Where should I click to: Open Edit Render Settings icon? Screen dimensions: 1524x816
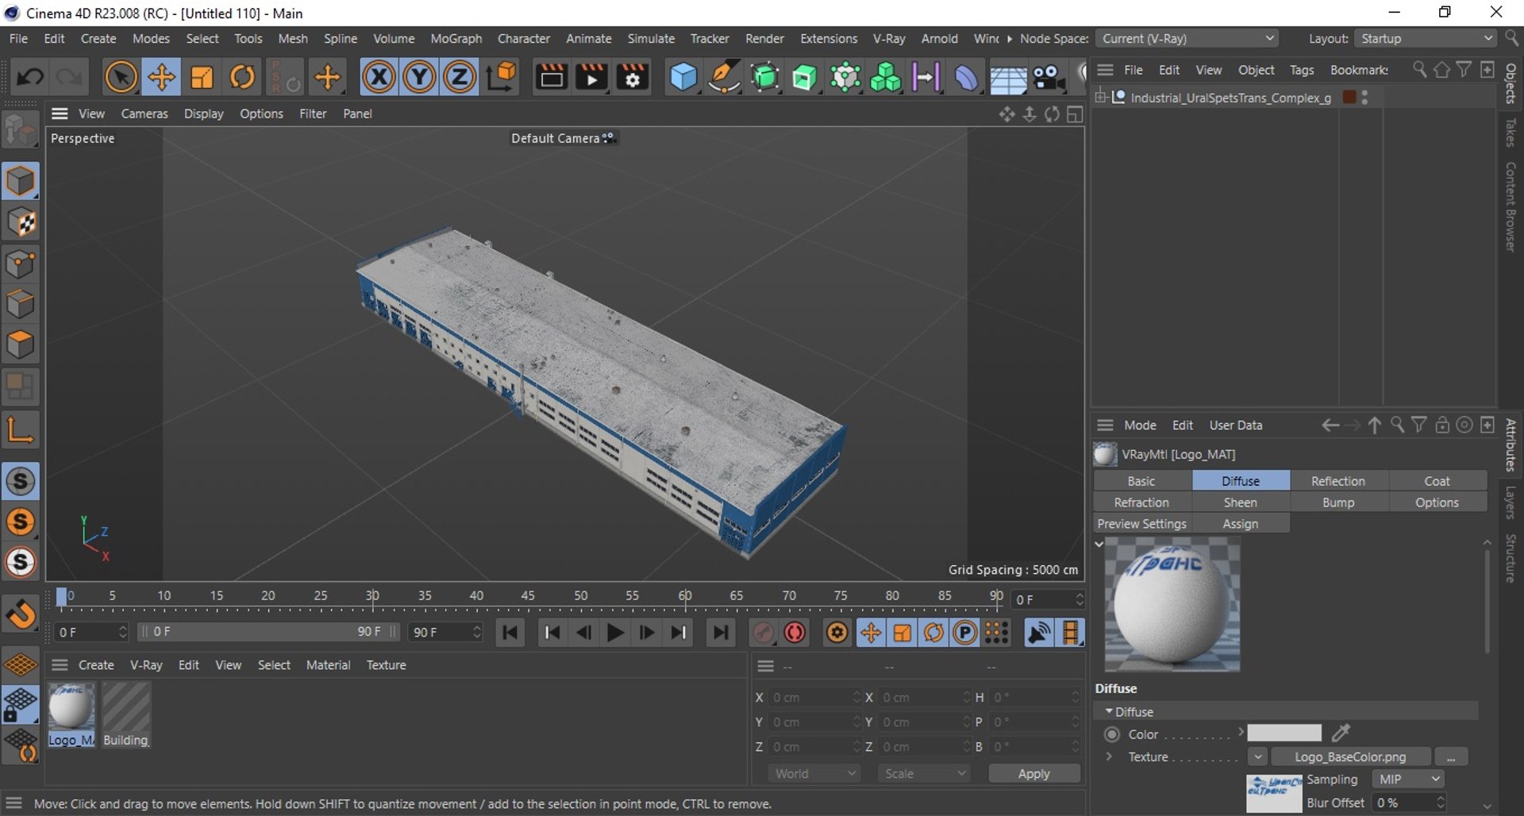(x=633, y=77)
